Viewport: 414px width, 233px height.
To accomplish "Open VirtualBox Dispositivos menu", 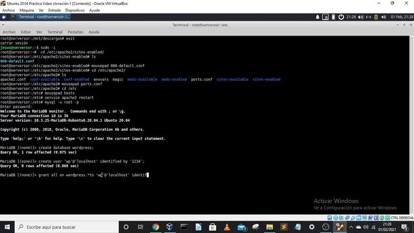I will 75,10.
